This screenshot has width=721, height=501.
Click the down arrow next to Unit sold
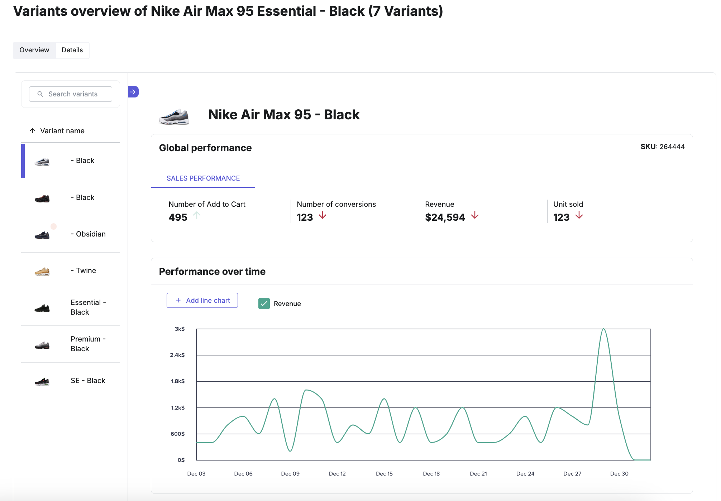[x=579, y=215]
